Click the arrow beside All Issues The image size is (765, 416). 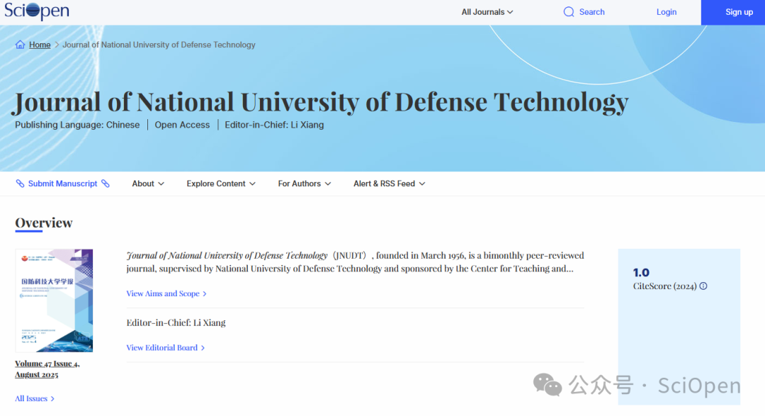pos(52,399)
